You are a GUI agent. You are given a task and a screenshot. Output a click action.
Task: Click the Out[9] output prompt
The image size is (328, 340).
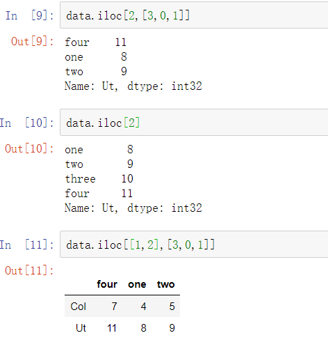tap(33, 42)
